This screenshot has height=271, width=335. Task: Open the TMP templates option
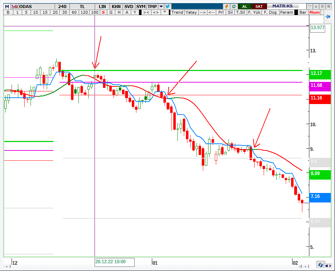point(152,6)
